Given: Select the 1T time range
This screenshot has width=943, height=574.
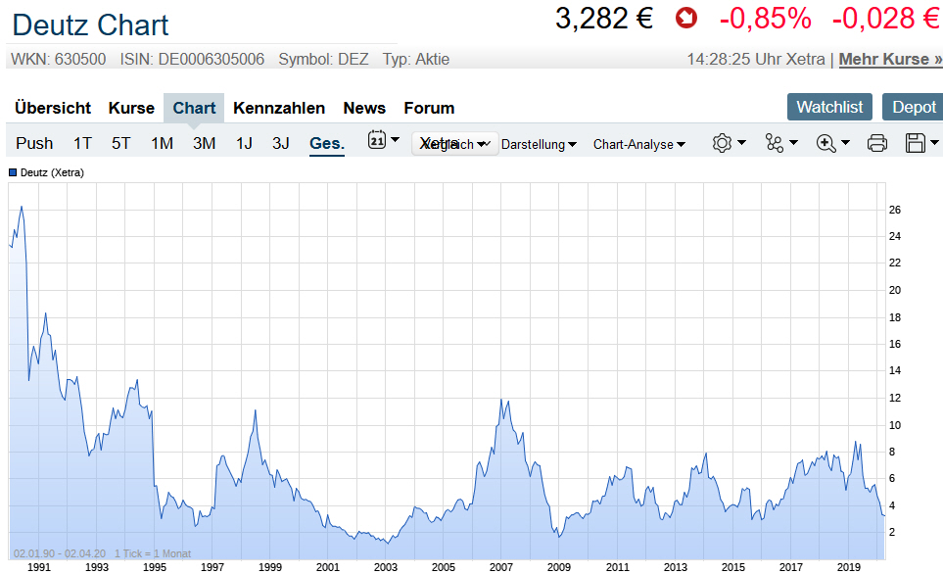Looking at the screenshot, I should [x=82, y=143].
